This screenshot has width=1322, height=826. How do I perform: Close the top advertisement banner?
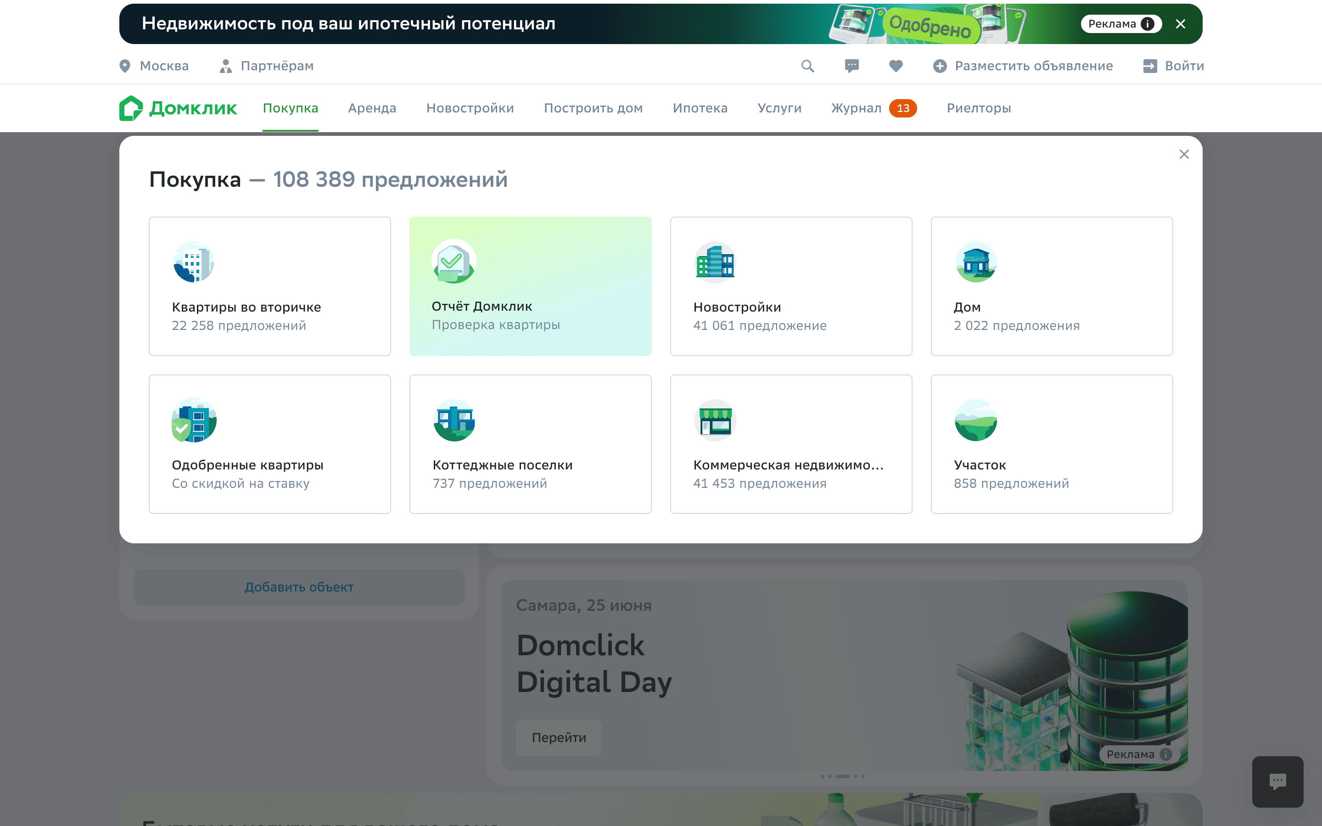tap(1181, 24)
